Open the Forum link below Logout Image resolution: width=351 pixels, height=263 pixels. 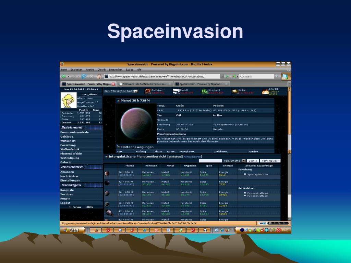[x=76, y=207]
